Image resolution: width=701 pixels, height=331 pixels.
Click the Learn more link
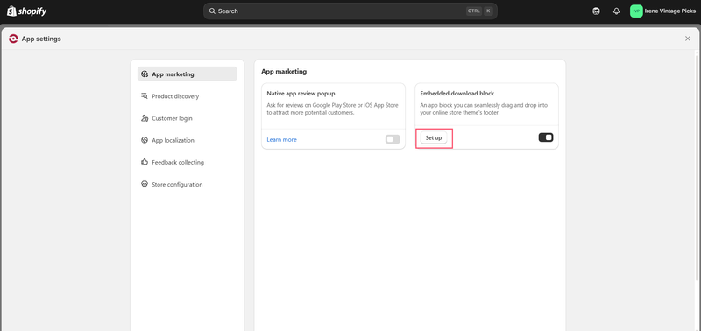[281, 140]
